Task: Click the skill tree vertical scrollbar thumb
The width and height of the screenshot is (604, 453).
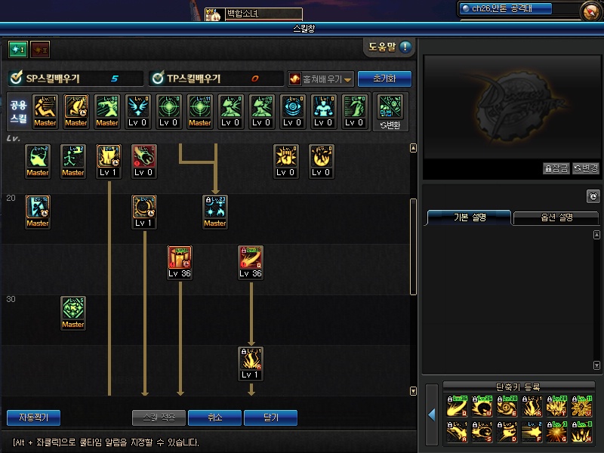Action: 413,247
